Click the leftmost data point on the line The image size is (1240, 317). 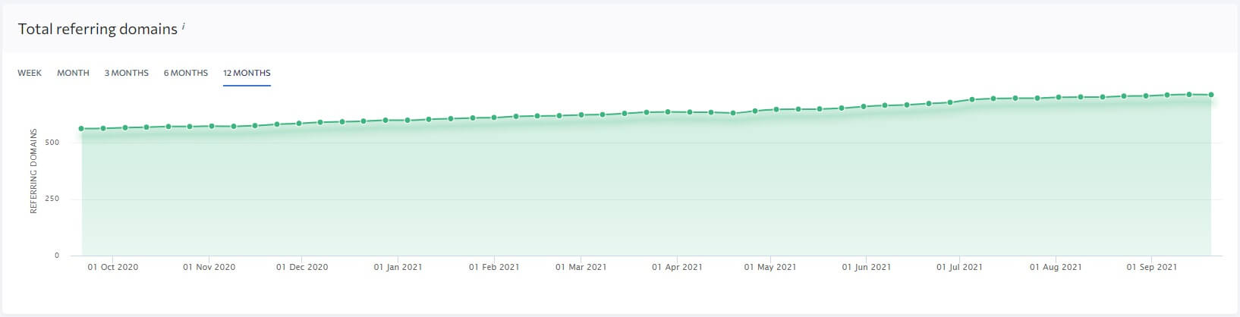[81, 129]
